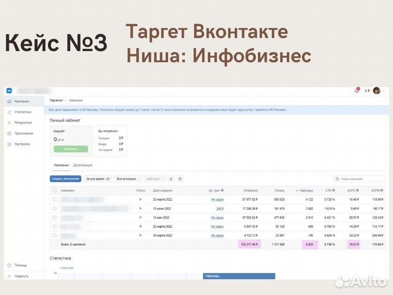This screenshot has width=393, height=295.
Task: Click the green Пополнить button
Action: point(70,149)
